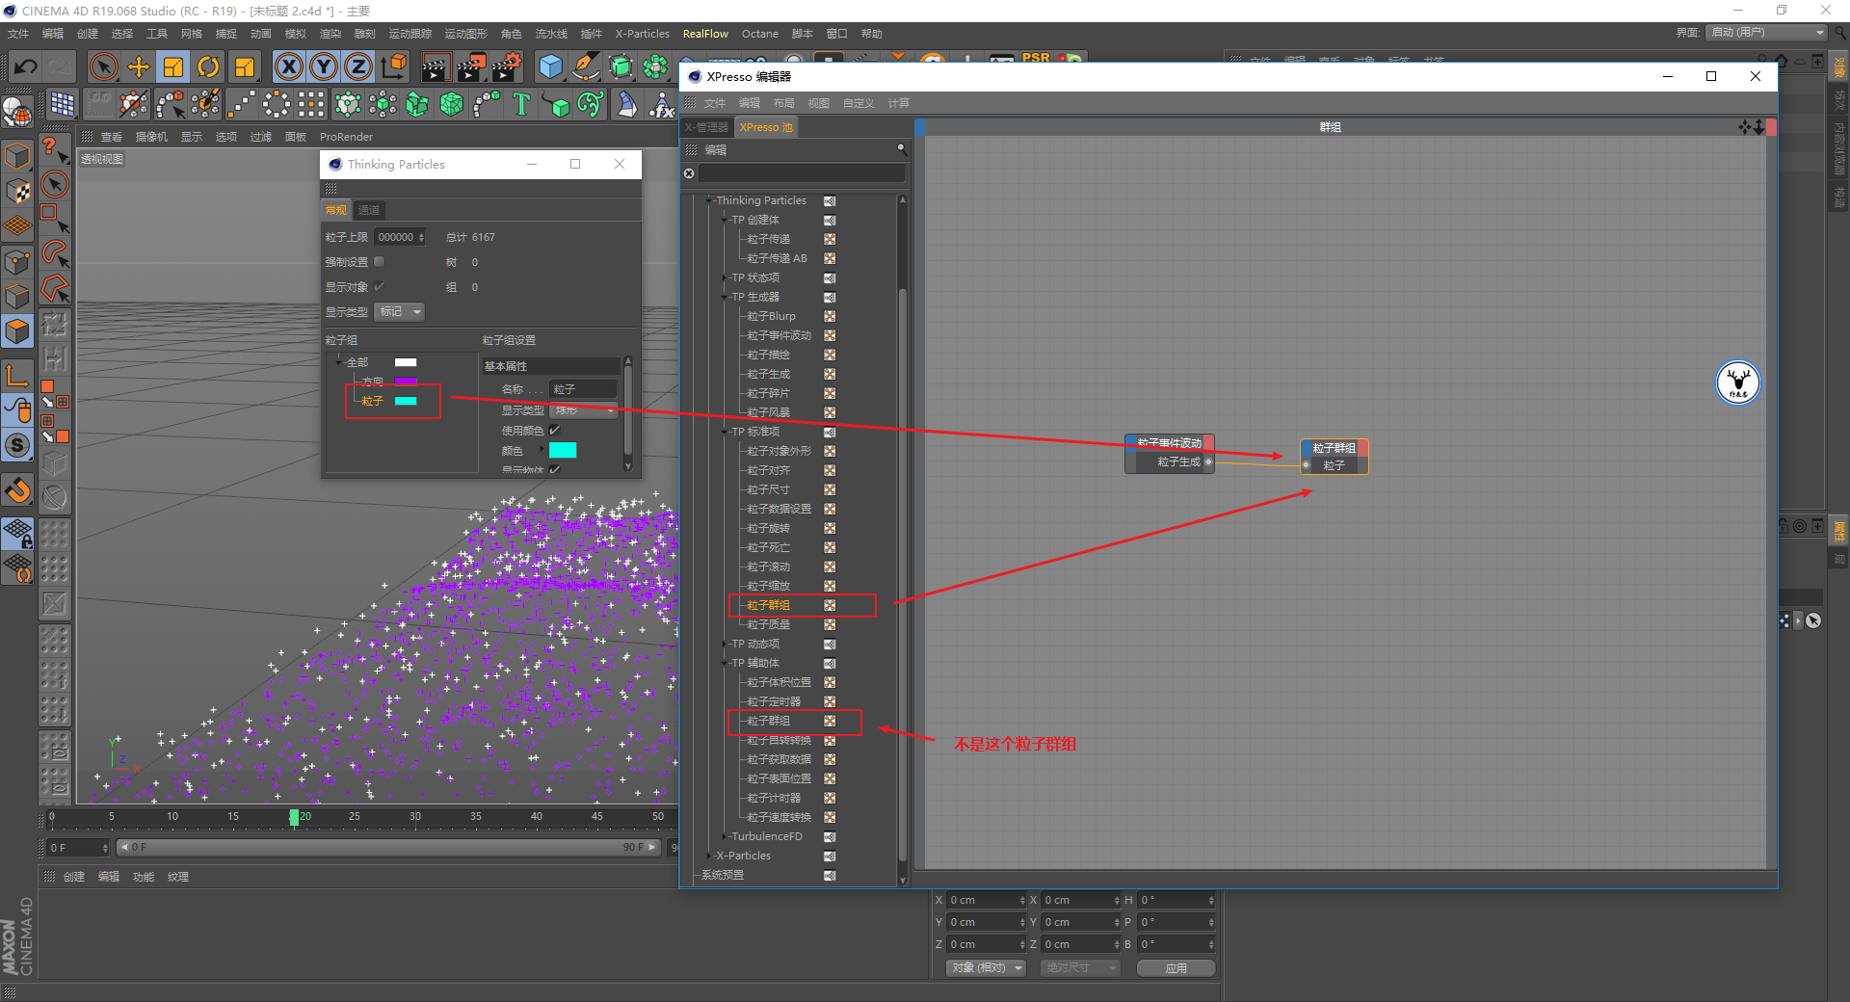
Task: Click the Pen spline tool icon
Action: (x=585, y=66)
